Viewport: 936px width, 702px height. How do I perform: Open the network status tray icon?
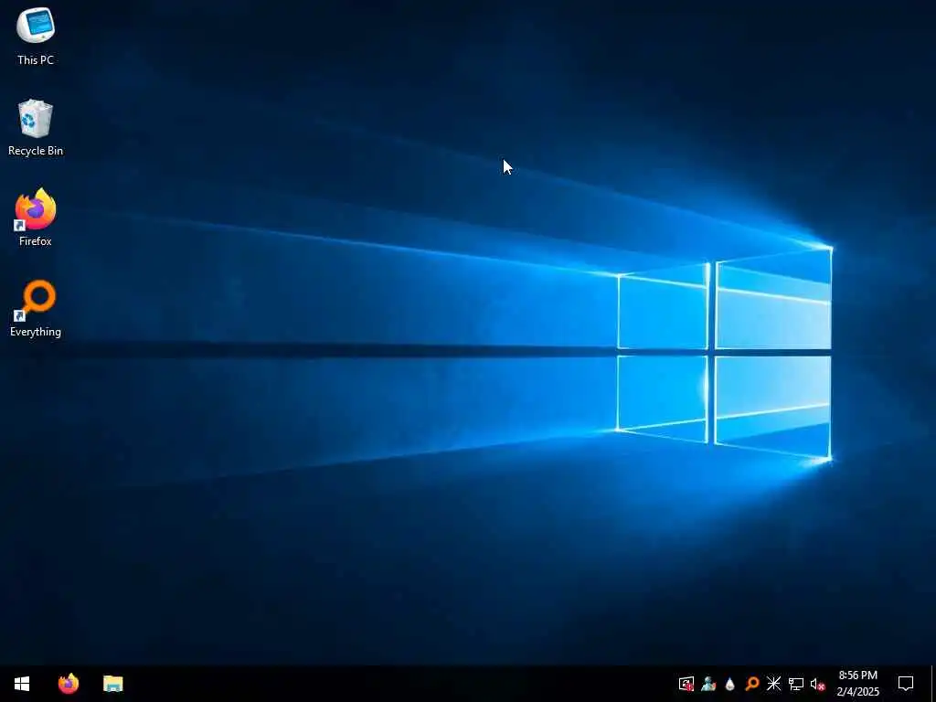(796, 684)
